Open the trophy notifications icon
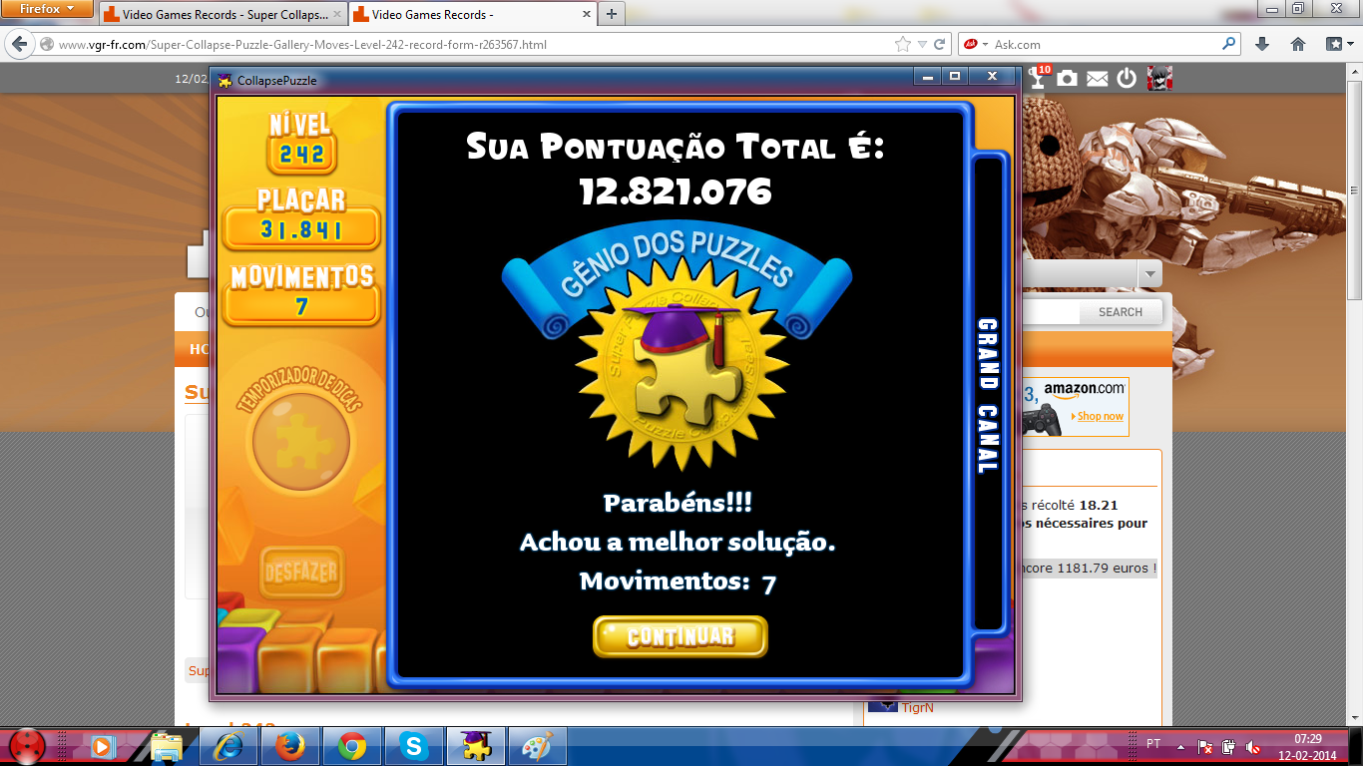The image size is (1363, 766). tap(1039, 78)
